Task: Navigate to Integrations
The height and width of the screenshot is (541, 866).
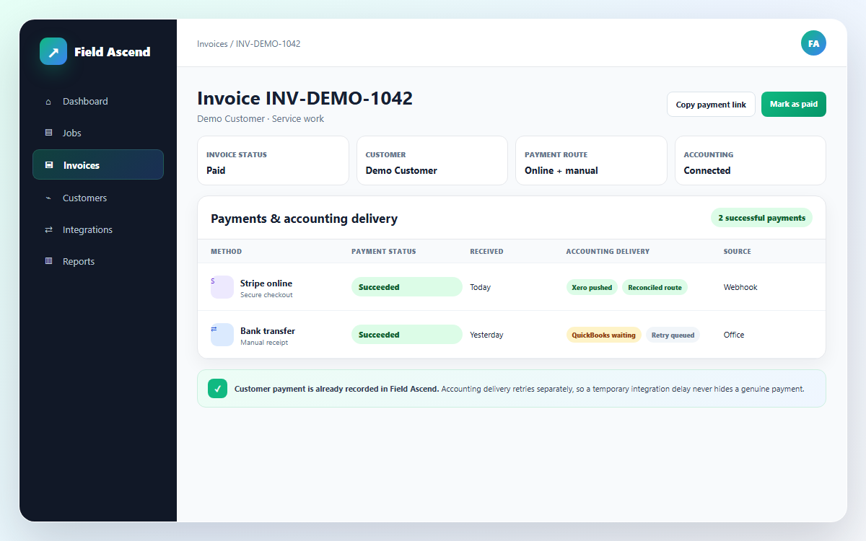Action: pyautogui.click(x=98, y=229)
